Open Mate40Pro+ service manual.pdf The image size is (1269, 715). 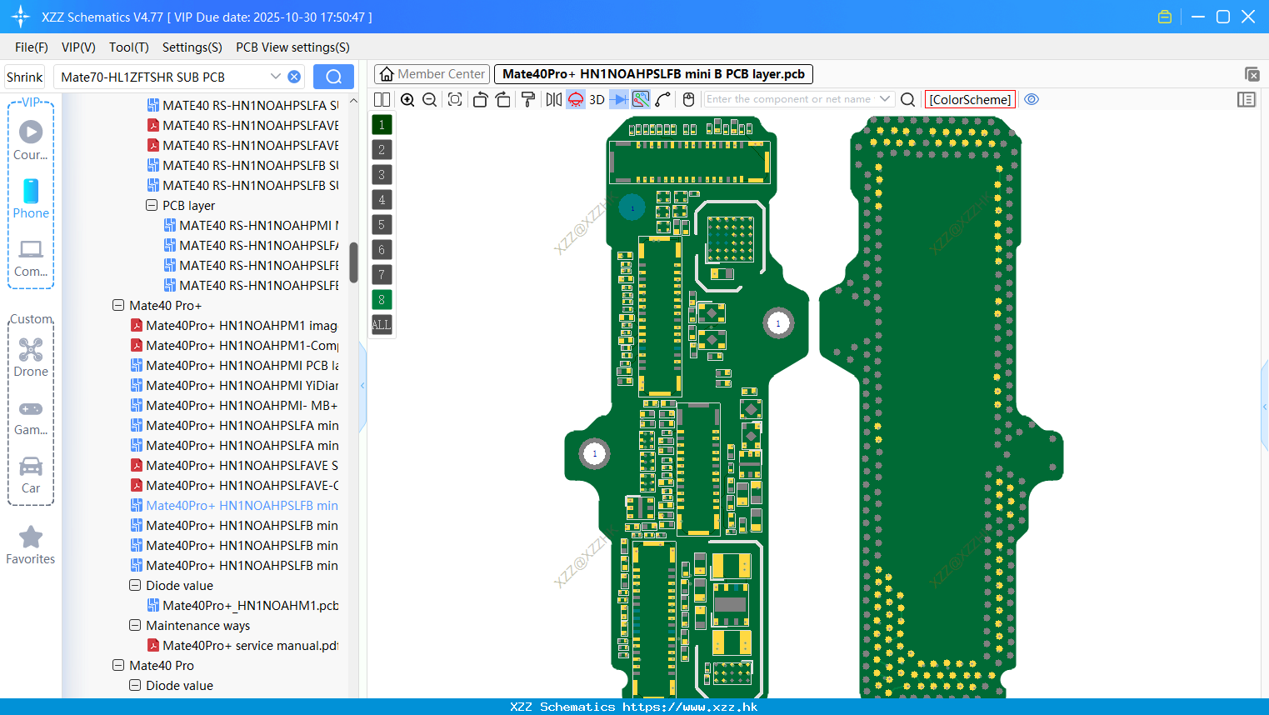[x=243, y=645]
